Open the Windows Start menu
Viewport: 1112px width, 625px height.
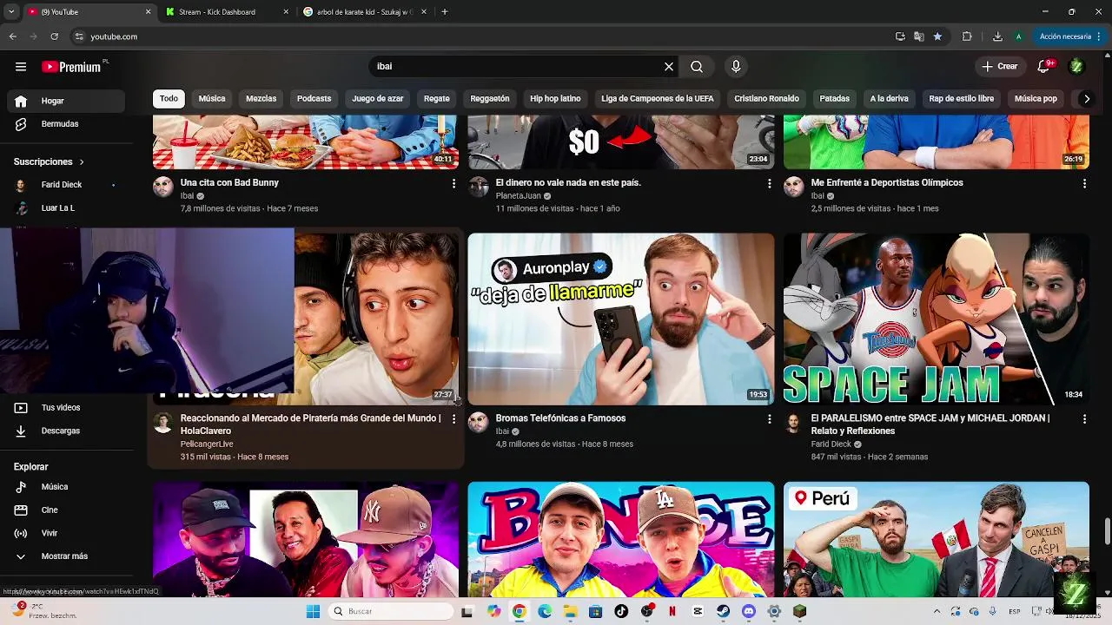313,611
